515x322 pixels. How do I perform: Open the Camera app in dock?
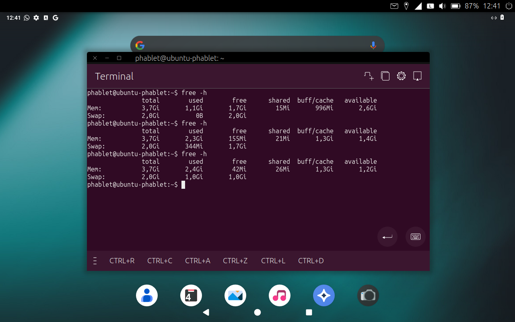click(x=368, y=295)
